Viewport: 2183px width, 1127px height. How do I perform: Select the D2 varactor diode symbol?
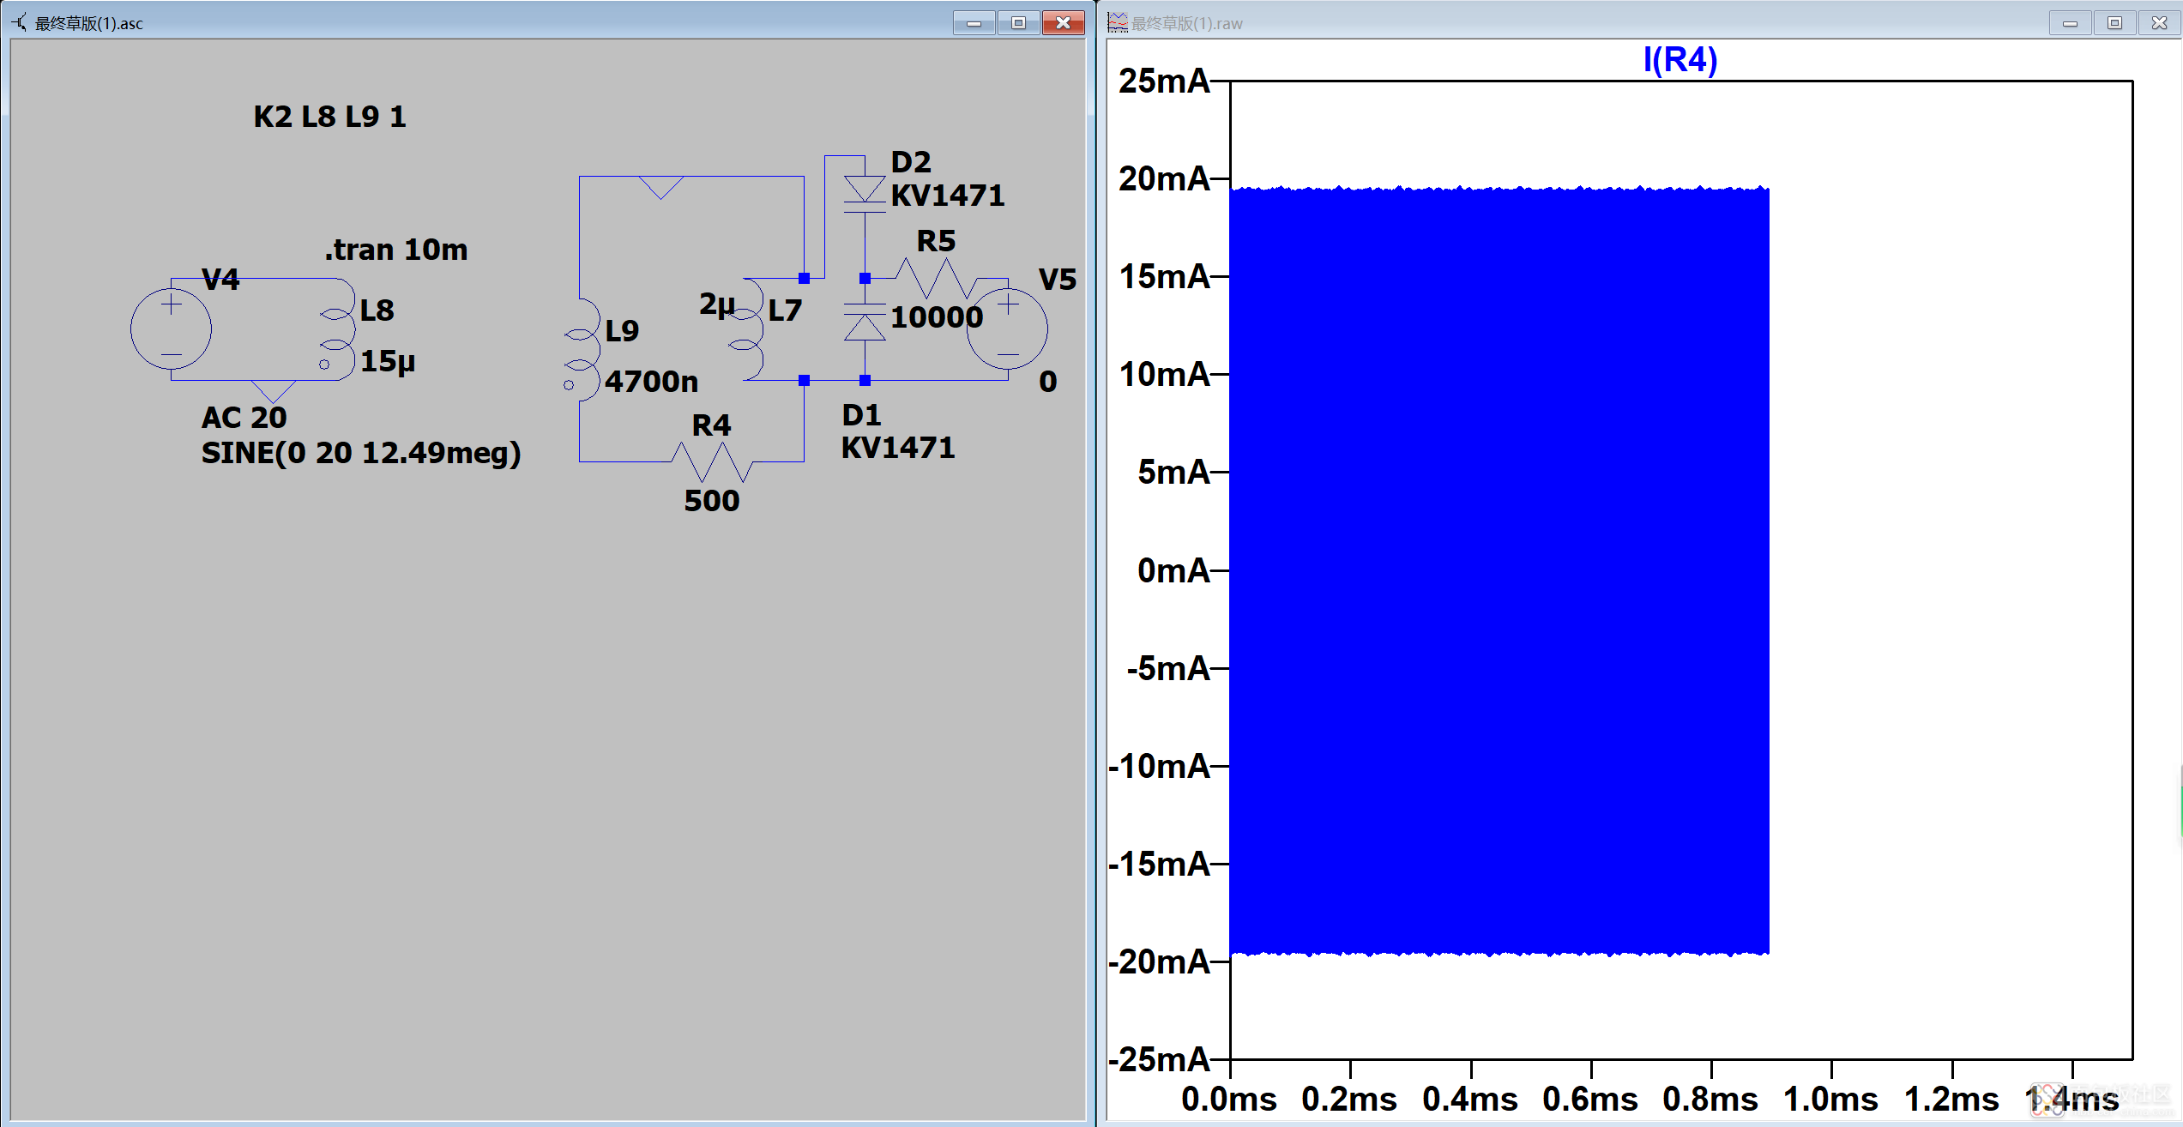pos(865,195)
